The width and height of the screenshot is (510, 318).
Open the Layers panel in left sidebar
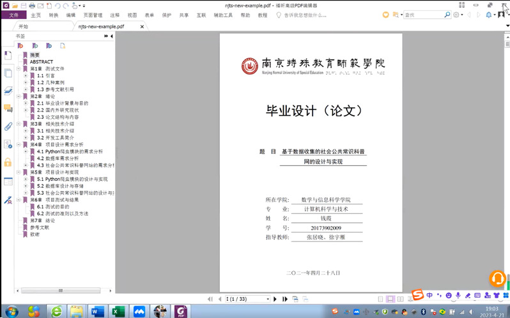click(8, 91)
